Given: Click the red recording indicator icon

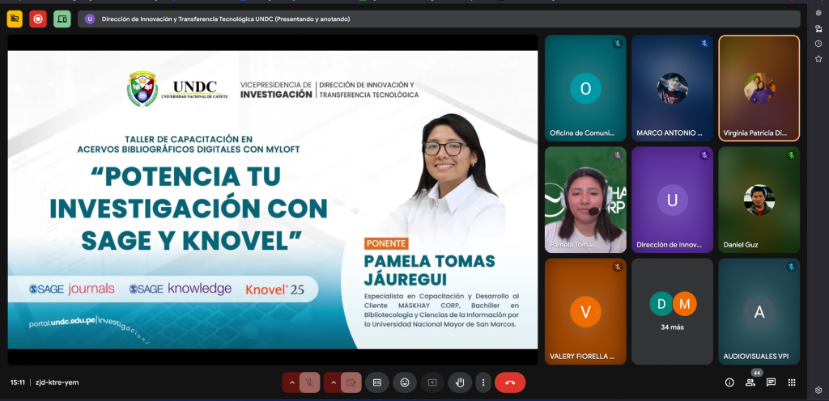Looking at the screenshot, I should pyautogui.click(x=38, y=19).
